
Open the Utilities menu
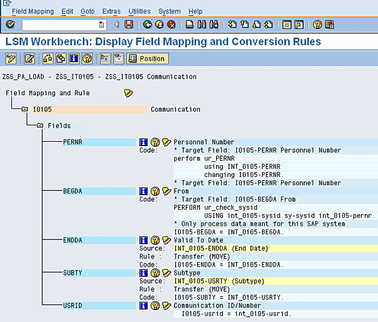click(x=139, y=11)
